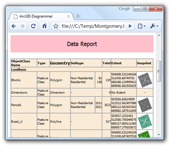Click the Parcels snapshot thumbnail
This screenshot has width=170, height=146.
pos(145,105)
